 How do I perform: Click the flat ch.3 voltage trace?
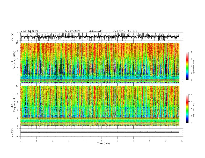click(100, 132)
